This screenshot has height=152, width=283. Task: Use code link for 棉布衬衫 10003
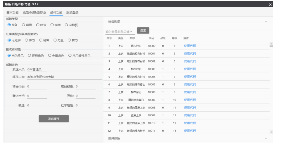[190, 69]
